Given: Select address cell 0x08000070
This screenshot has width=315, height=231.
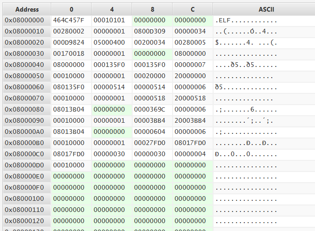Looking at the screenshot, I should pos(27,98).
